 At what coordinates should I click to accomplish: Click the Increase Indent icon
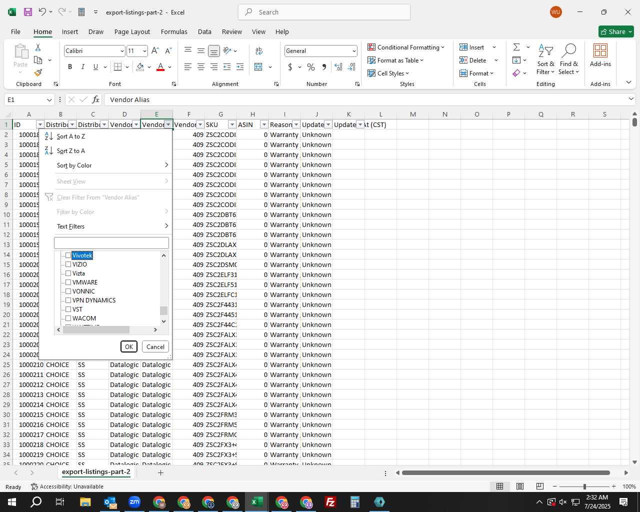[x=239, y=67]
